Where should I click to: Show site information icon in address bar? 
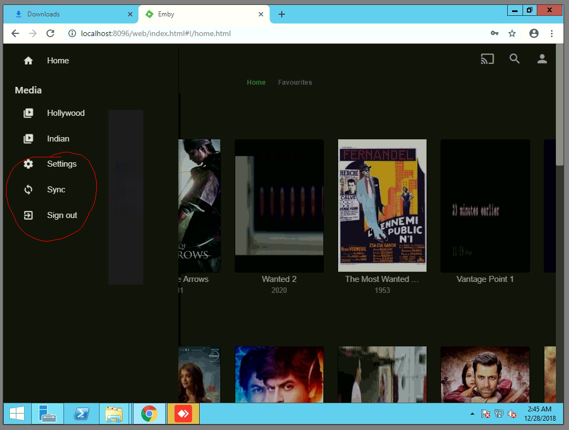click(x=72, y=33)
